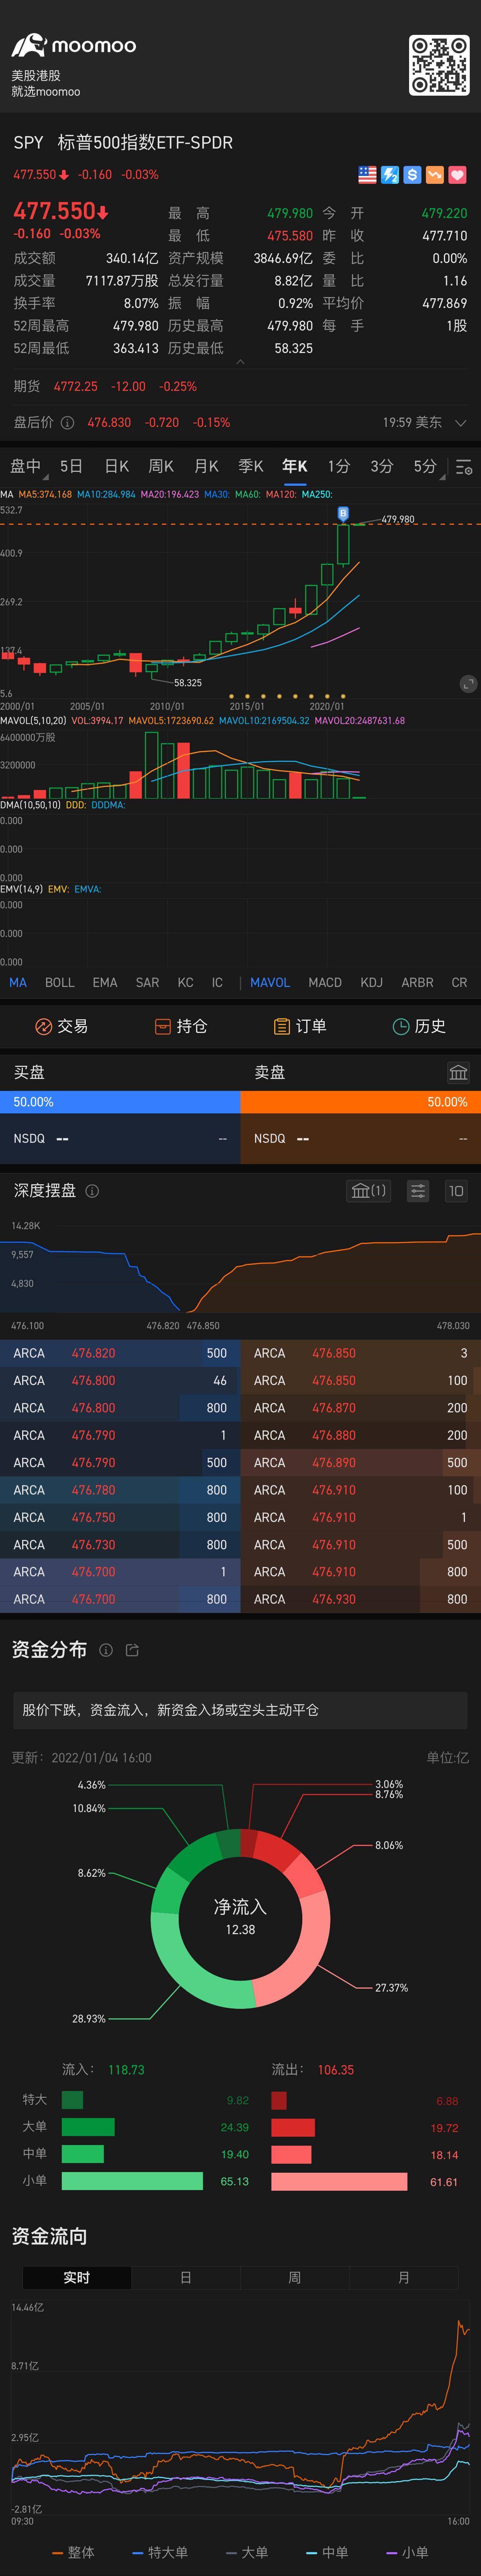Select bid row ARCA 476.780 size 800
This screenshot has height=2576, width=481.
click(x=120, y=1490)
